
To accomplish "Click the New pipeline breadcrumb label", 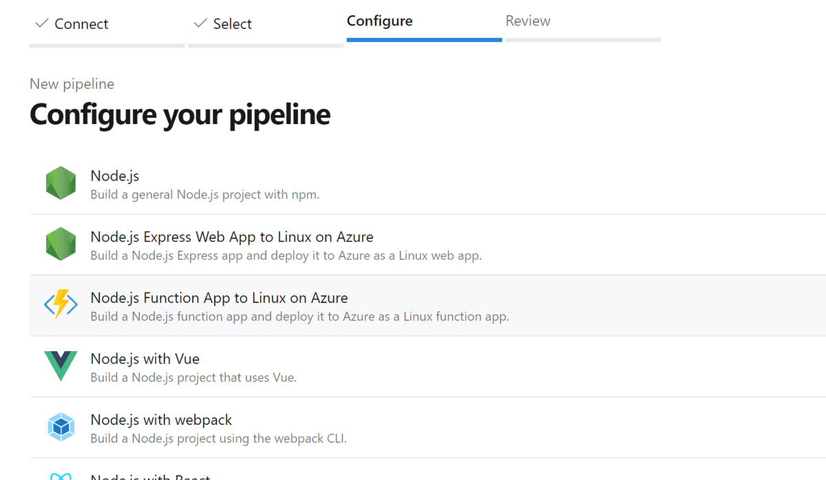I will (x=72, y=83).
